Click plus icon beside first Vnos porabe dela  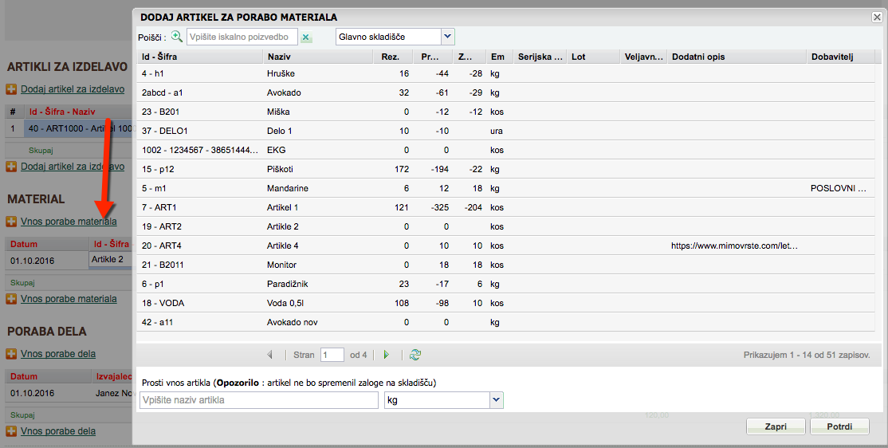pos(11,354)
